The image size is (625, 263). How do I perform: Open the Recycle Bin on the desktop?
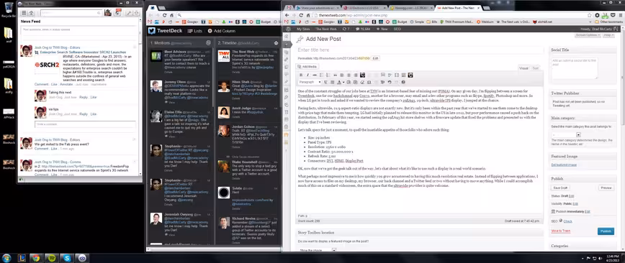[9, 9]
